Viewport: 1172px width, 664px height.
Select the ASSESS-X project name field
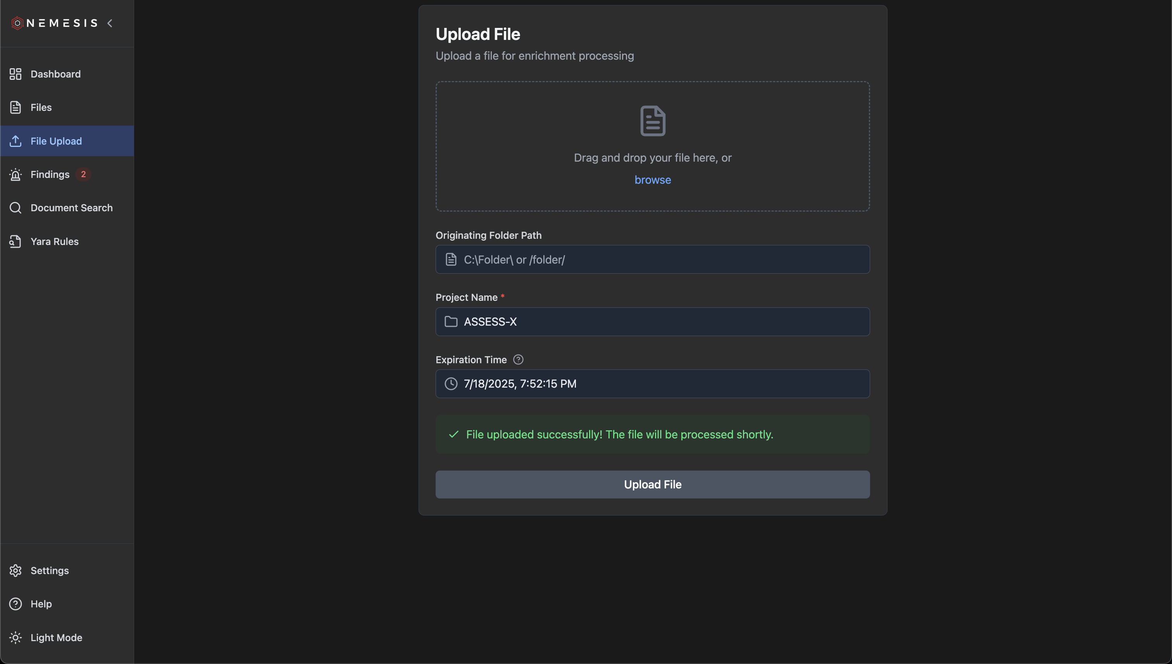[x=652, y=321]
